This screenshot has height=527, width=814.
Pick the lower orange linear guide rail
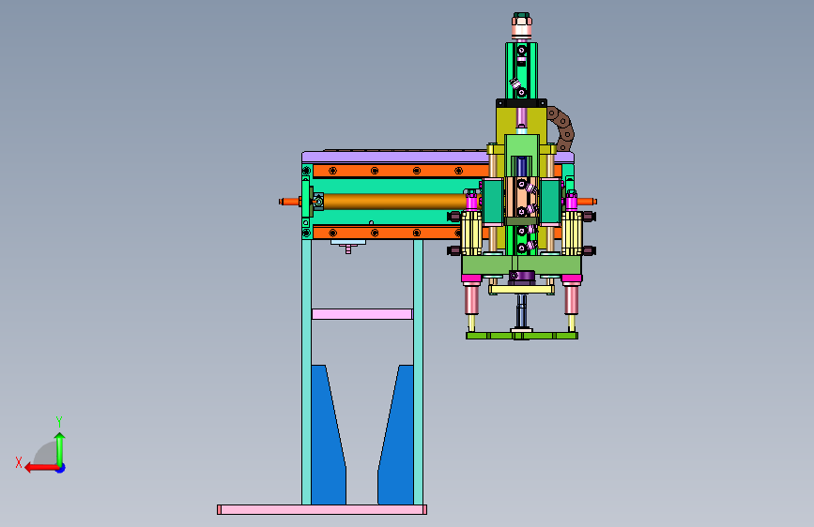coord(387,233)
